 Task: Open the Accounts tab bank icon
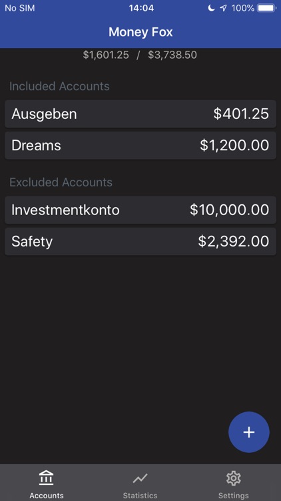[47, 478]
